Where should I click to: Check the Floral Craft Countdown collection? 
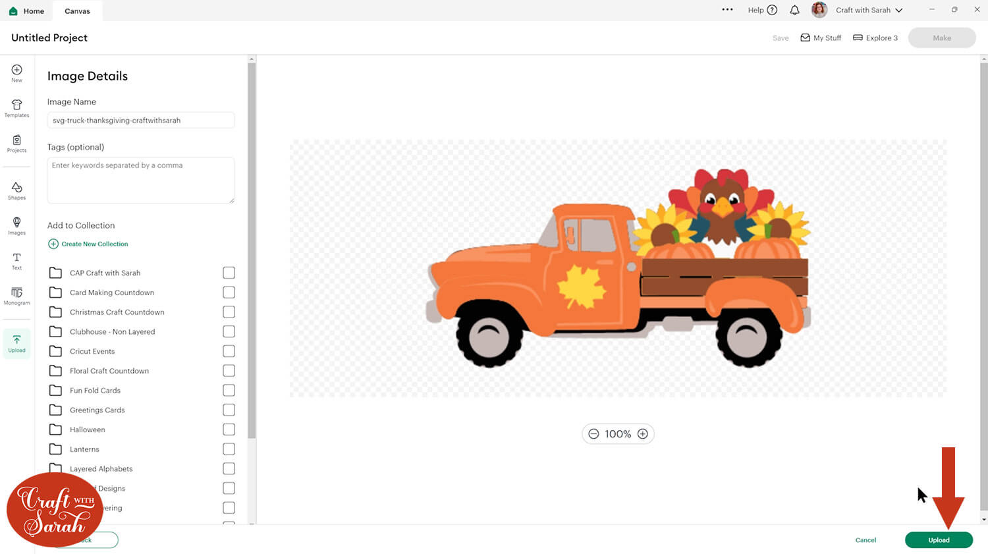tap(229, 370)
